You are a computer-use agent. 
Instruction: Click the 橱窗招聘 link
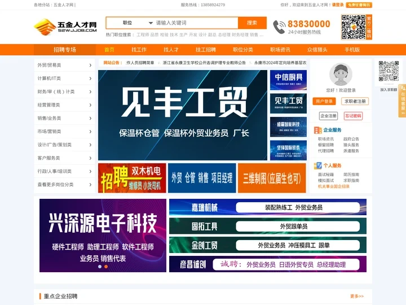326,145
